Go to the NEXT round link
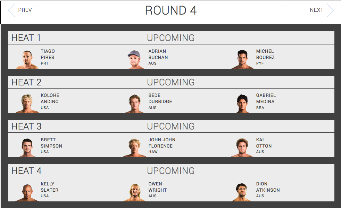Image resolution: width=341 pixels, height=208 pixels. [x=316, y=10]
